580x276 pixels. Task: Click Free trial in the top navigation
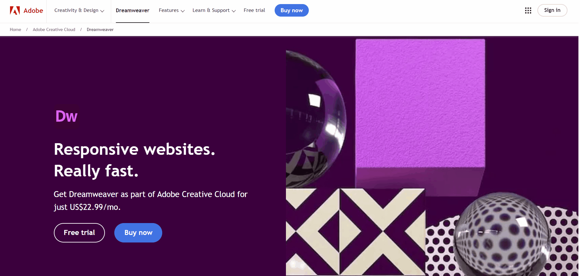254,10
